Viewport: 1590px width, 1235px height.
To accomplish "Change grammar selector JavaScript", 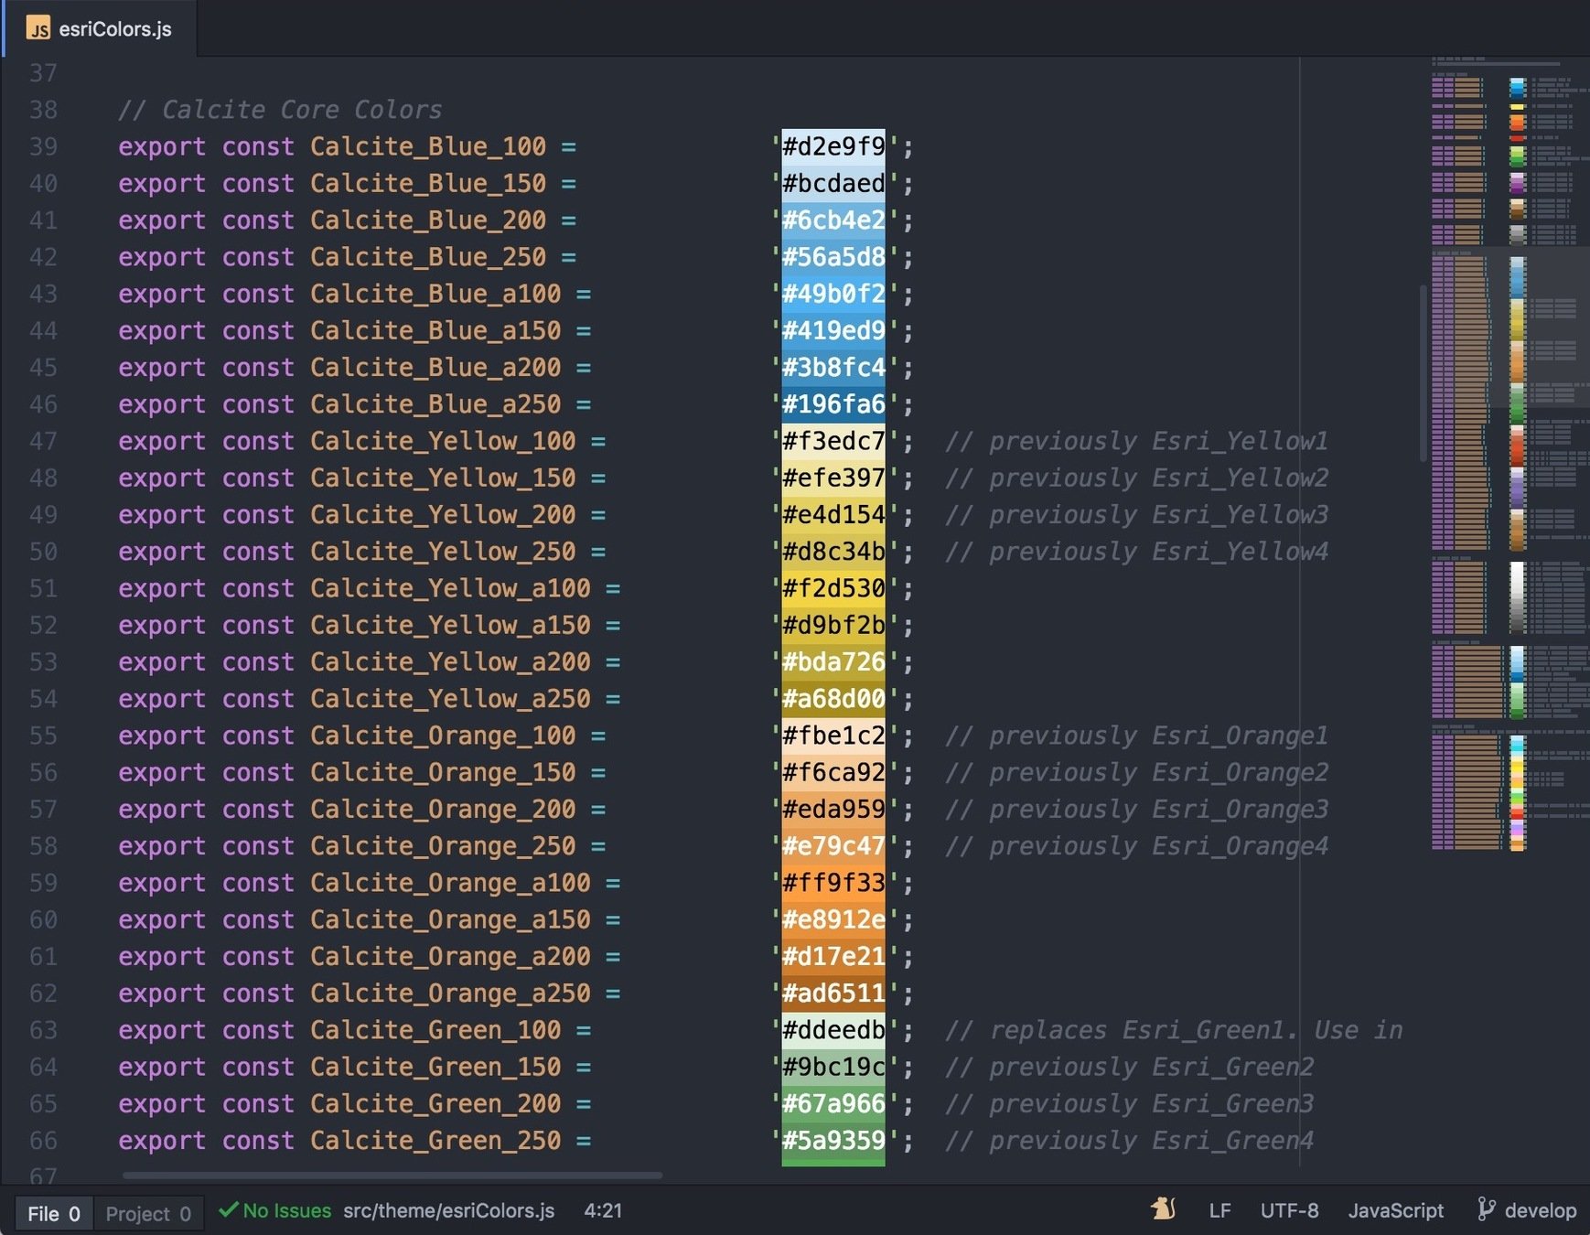I will point(1395,1210).
